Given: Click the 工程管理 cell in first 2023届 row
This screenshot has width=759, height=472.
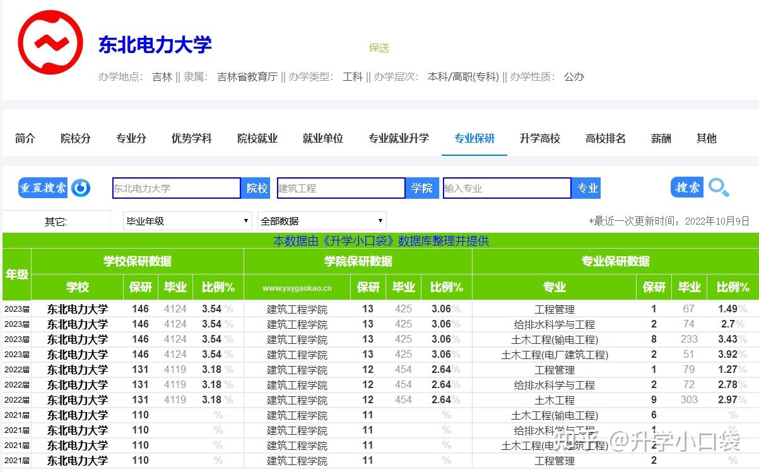Looking at the screenshot, I should [x=555, y=309].
